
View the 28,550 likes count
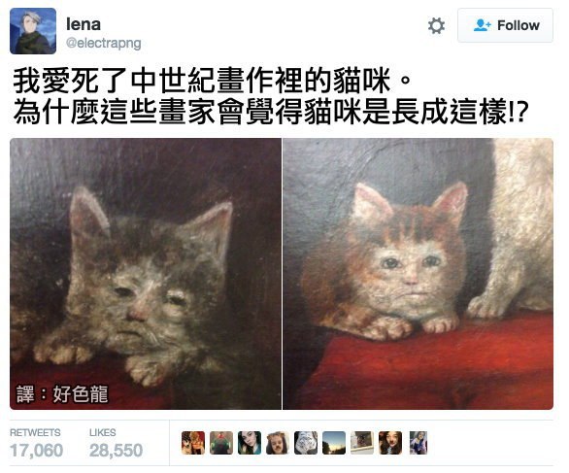117,450
